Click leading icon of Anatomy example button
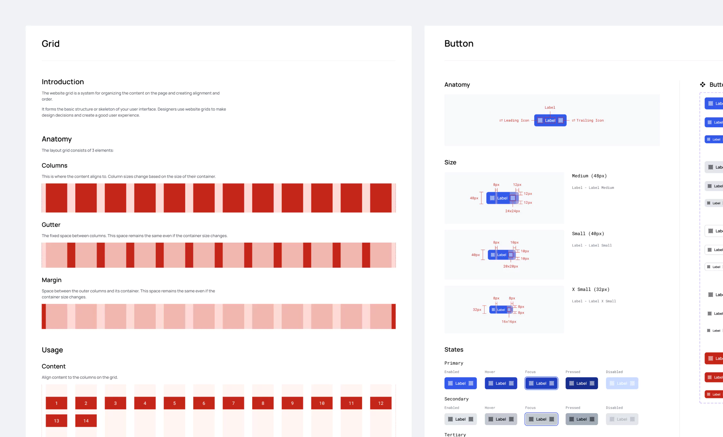 [x=540, y=120]
